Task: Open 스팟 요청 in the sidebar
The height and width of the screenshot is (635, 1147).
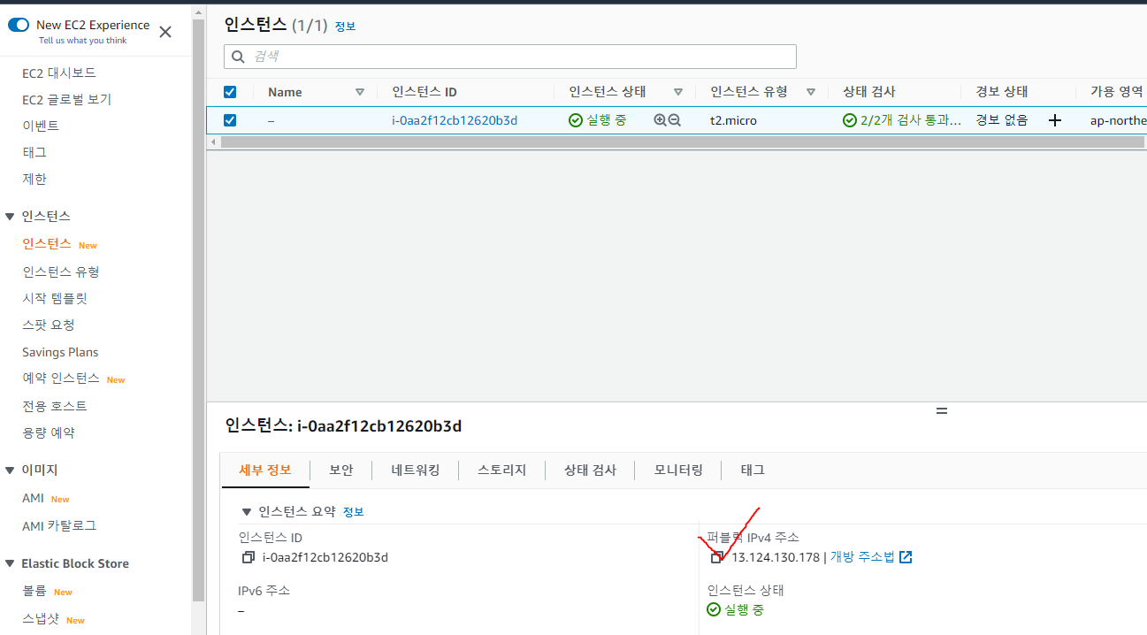Action: 49,325
